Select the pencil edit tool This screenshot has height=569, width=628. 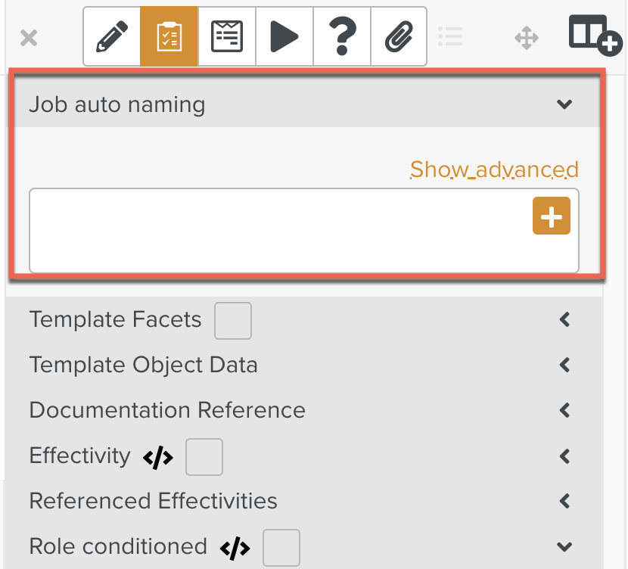point(110,36)
